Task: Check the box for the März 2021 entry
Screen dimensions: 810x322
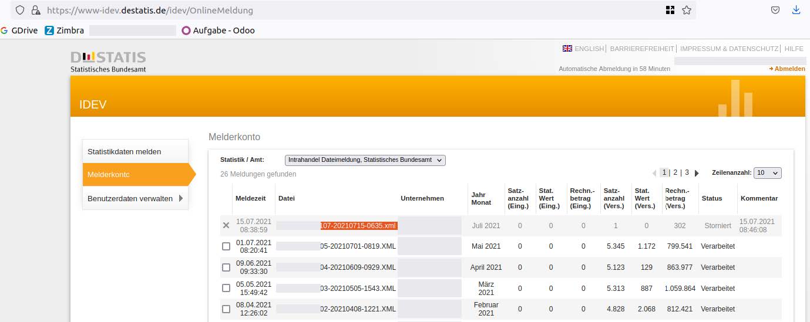Action: tap(226, 288)
